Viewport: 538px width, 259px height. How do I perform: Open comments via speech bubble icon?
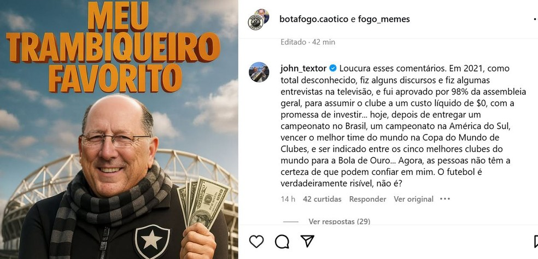(282, 242)
